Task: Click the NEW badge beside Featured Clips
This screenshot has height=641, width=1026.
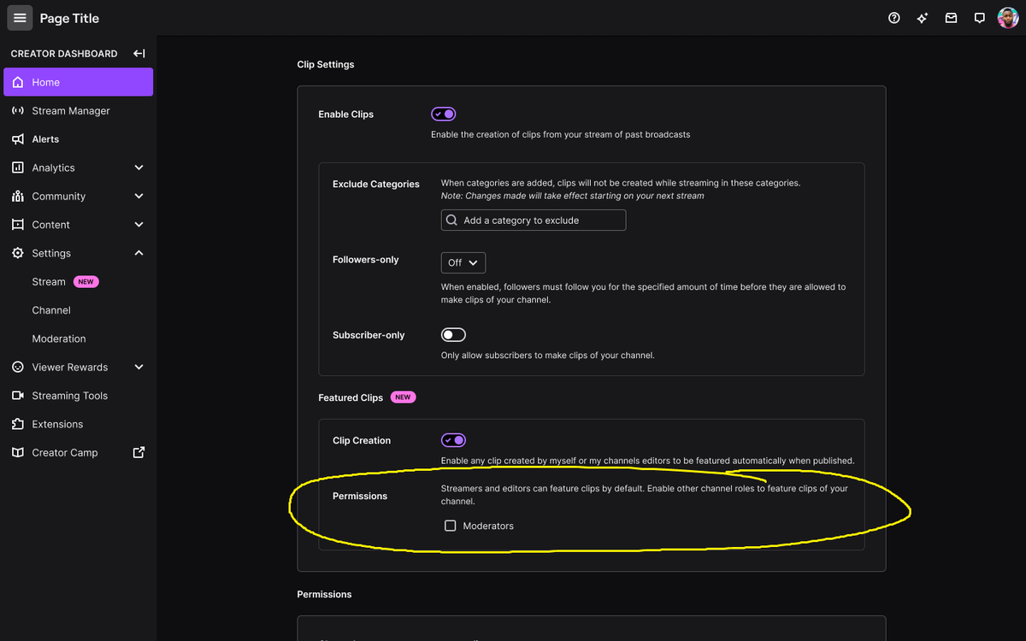Action: [403, 397]
